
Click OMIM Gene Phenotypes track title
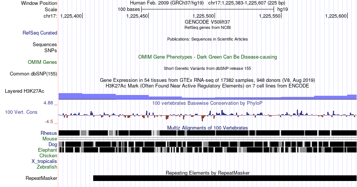[207, 57]
